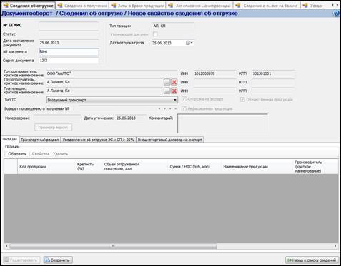341x266 pixels.
Task: Sort by Объем отгруженной продукции column header
Action: [135, 167]
